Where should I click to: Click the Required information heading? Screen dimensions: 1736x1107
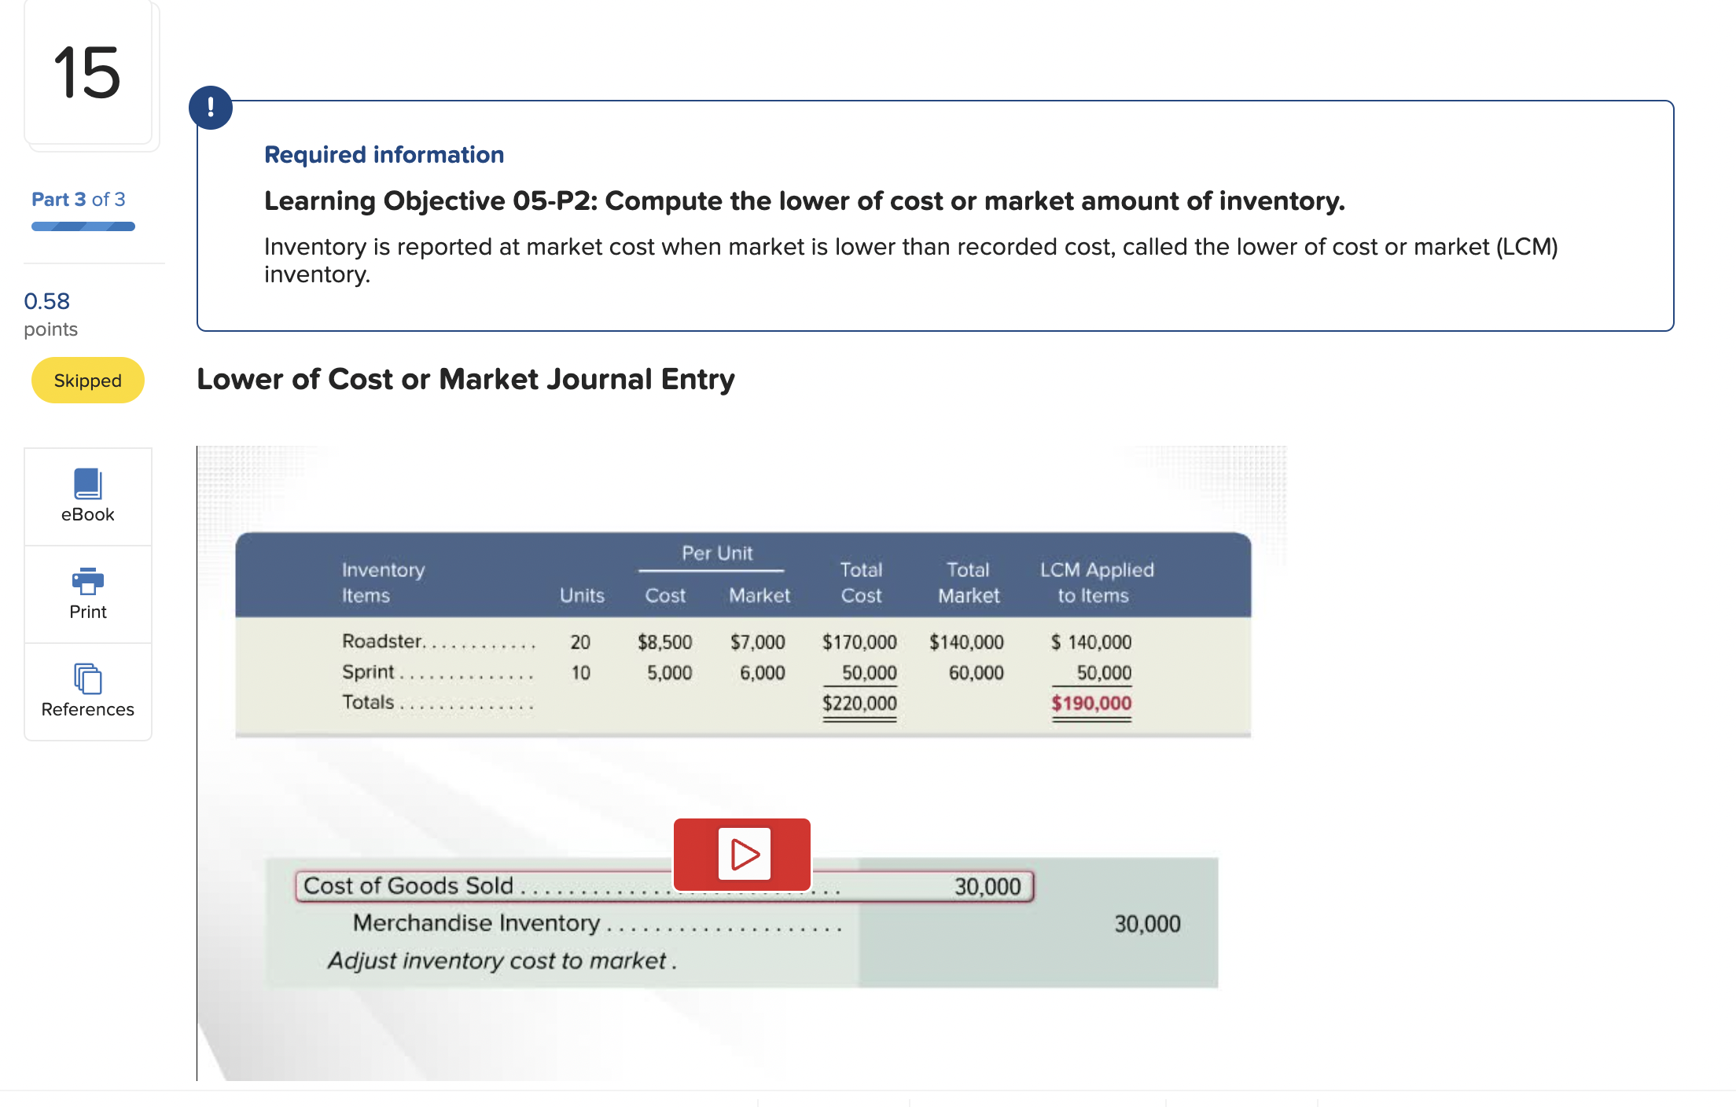tap(384, 155)
